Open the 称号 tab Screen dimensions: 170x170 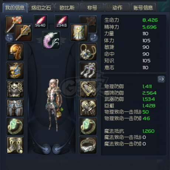click(92, 8)
